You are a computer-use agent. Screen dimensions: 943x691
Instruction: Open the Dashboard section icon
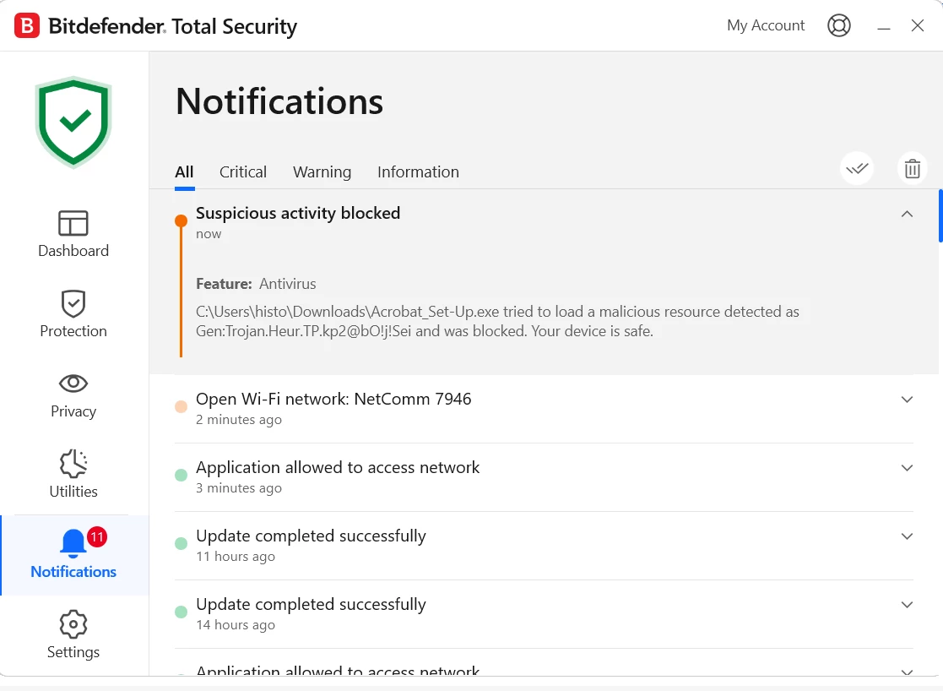(x=73, y=223)
